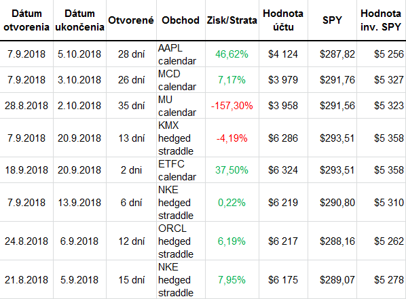The image size is (406, 299).
Task: Select the $6 324 account value cell
Action: [x=283, y=170]
